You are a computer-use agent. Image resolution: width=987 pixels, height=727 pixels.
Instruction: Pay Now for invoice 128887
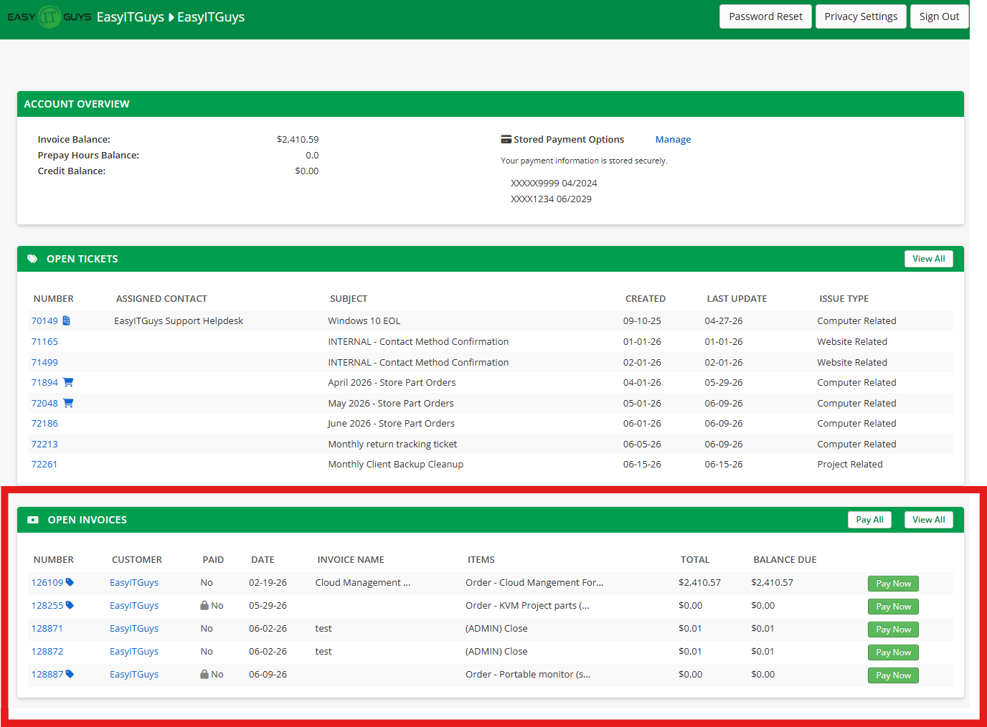pyautogui.click(x=893, y=675)
